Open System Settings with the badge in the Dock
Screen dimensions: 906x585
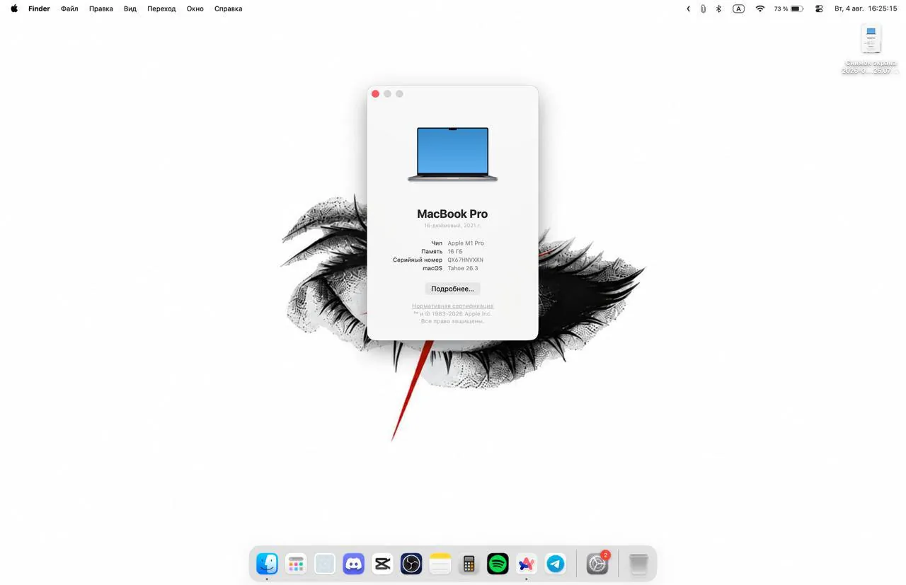(x=597, y=564)
